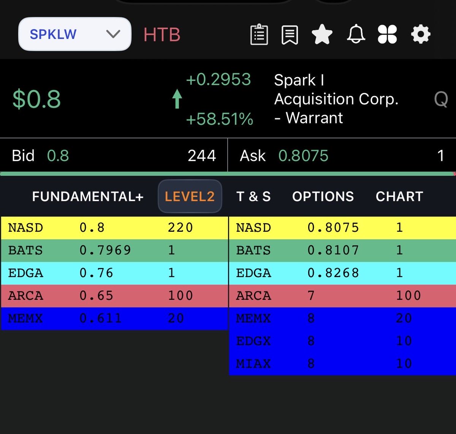Tap the green up arrow indicator
Image resolution: width=456 pixels, height=434 pixels.
pos(177,99)
